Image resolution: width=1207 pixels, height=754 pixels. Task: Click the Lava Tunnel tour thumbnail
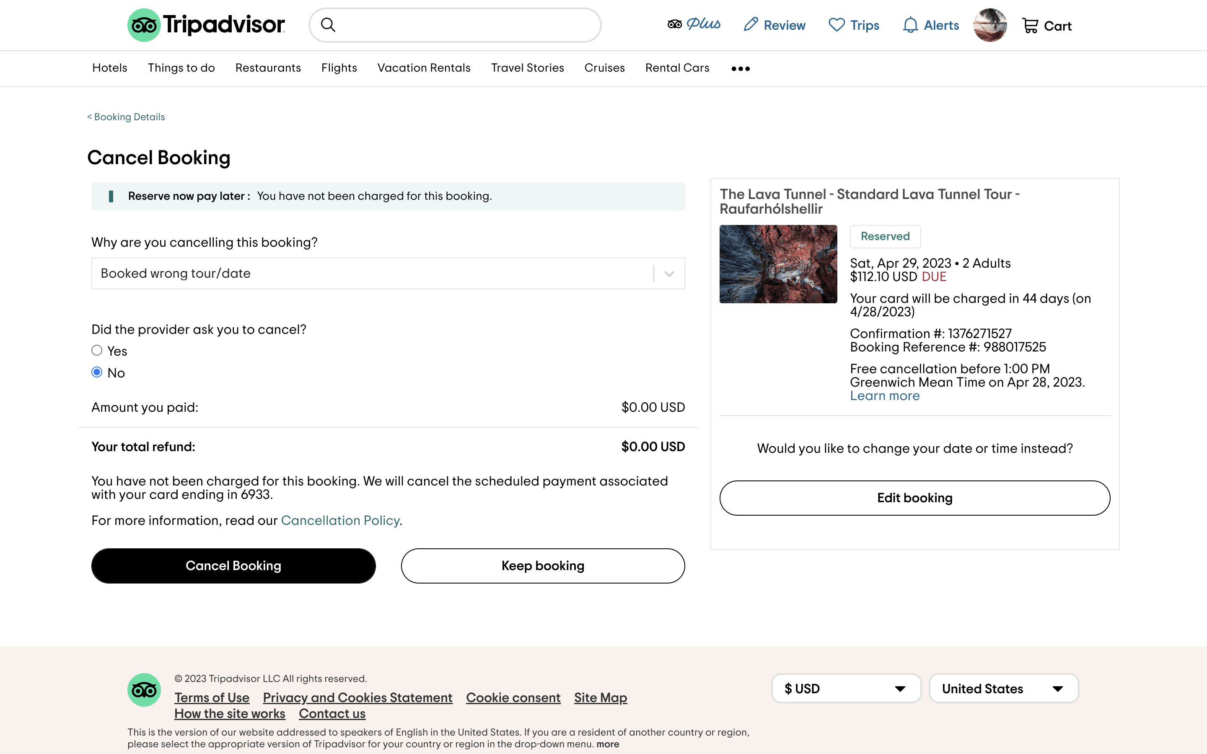click(778, 264)
